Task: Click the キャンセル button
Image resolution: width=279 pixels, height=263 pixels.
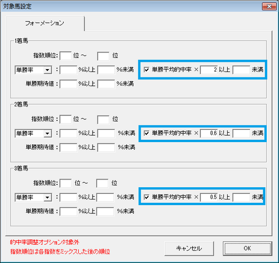Action: (189, 249)
